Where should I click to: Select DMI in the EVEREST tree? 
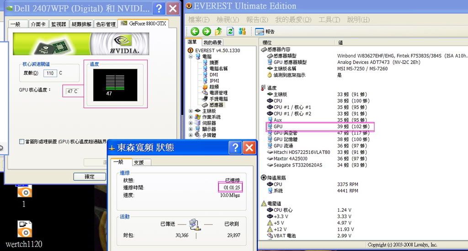coord(210,74)
